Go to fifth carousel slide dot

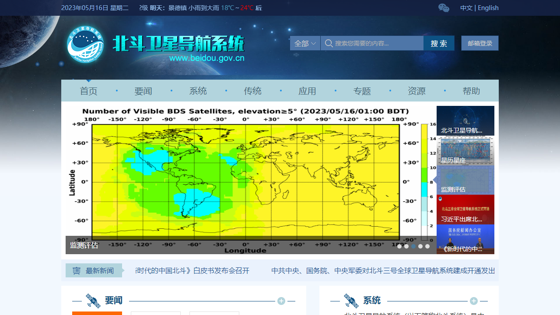tap(427, 246)
